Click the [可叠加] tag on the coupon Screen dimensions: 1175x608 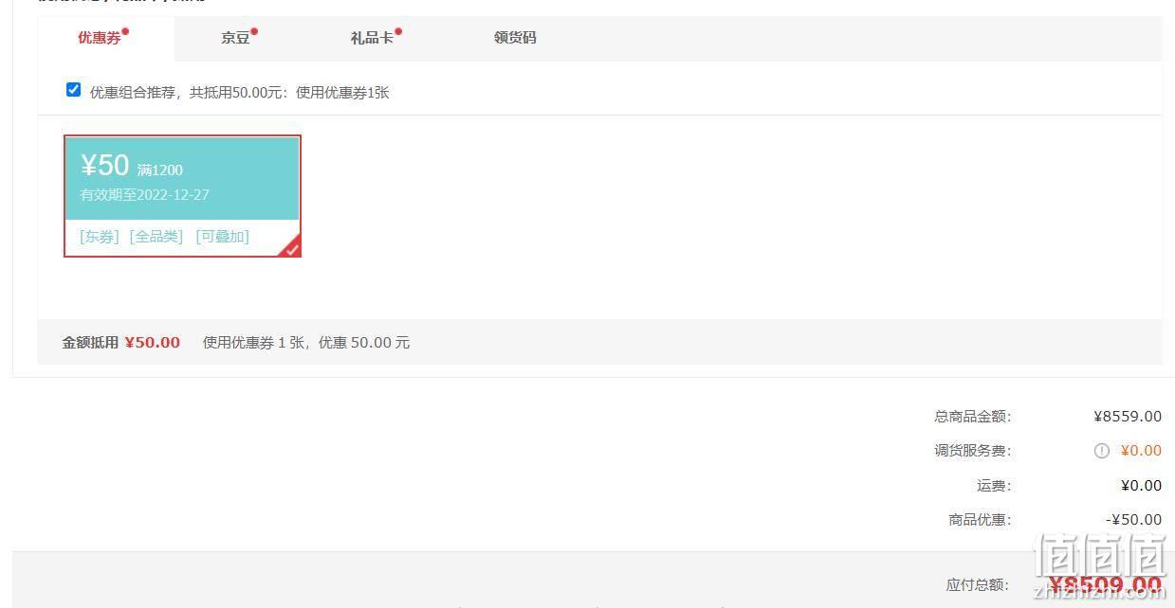click(x=223, y=237)
